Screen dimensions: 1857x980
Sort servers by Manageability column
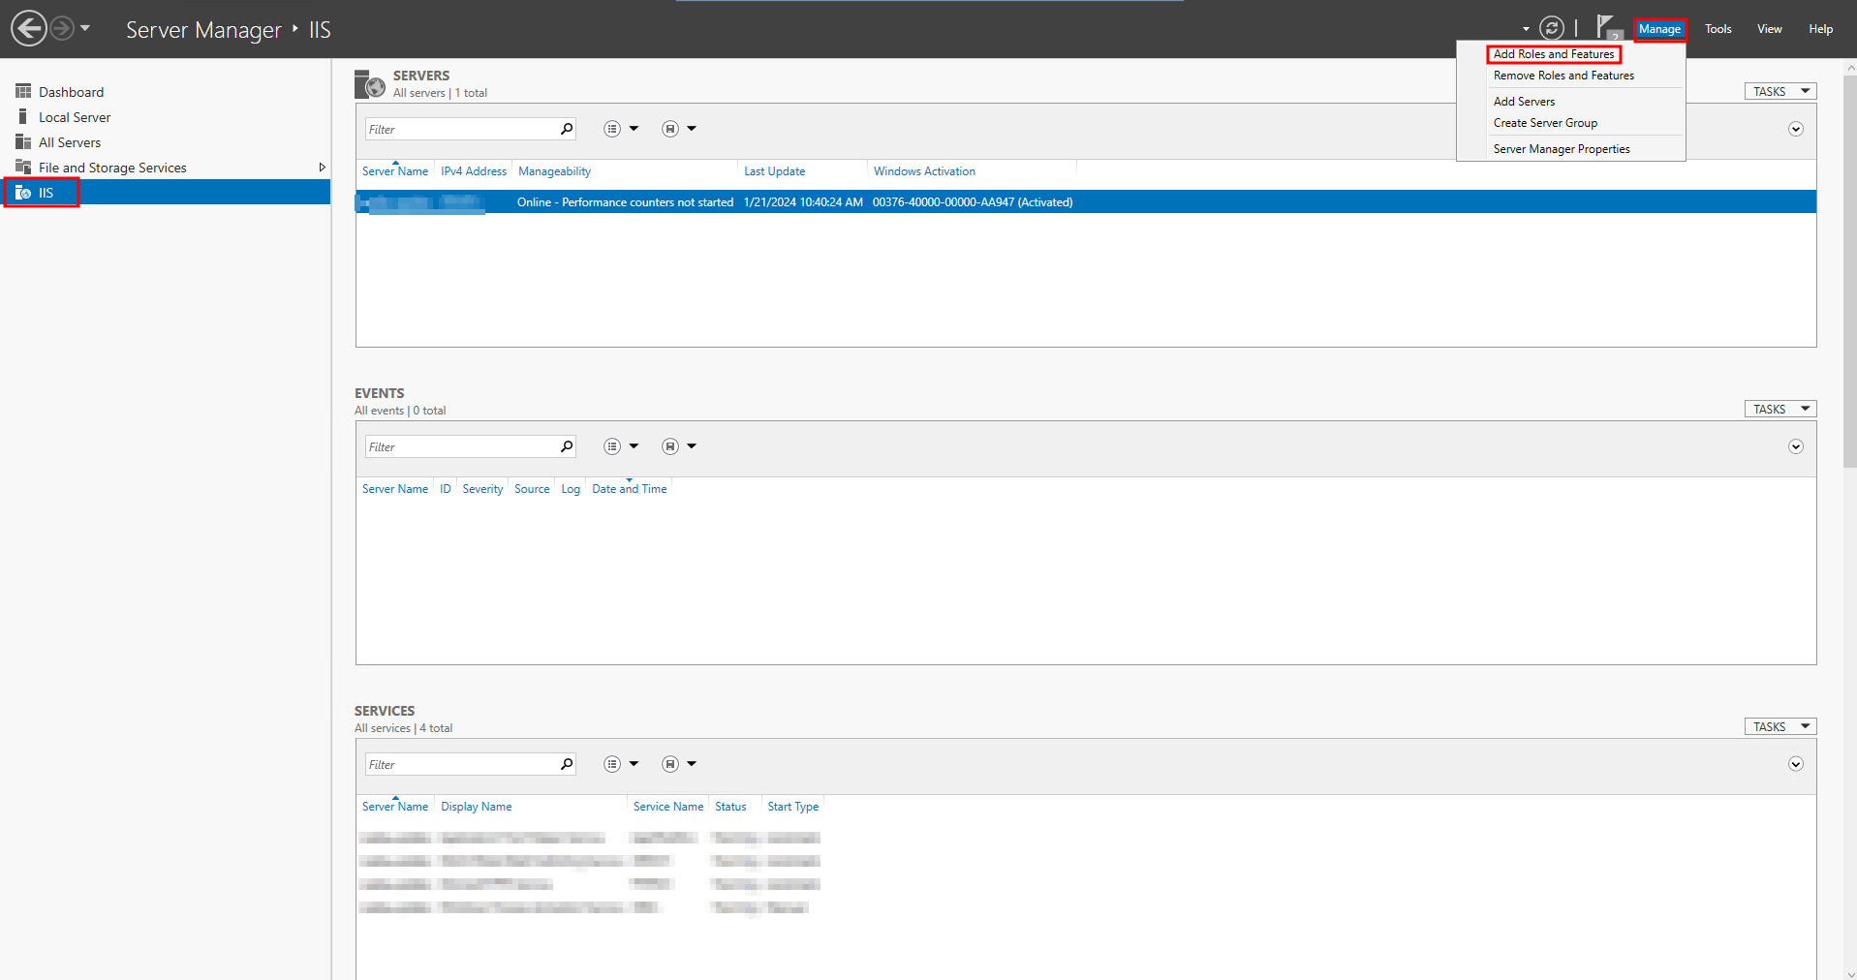[554, 171]
